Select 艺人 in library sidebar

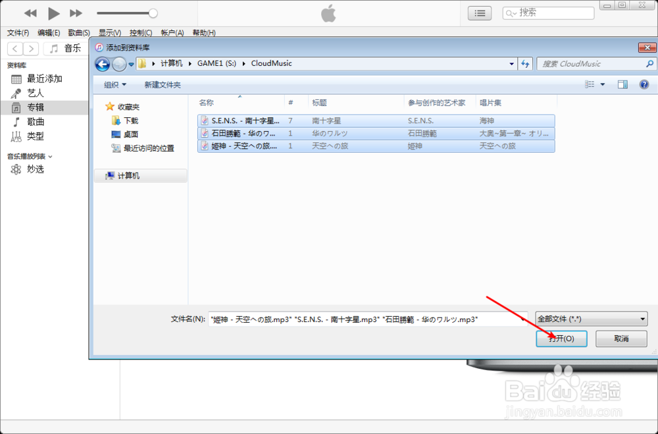point(44,93)
